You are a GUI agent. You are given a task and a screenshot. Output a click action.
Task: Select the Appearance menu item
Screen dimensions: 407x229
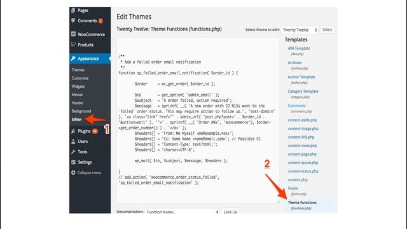[90, 59]
